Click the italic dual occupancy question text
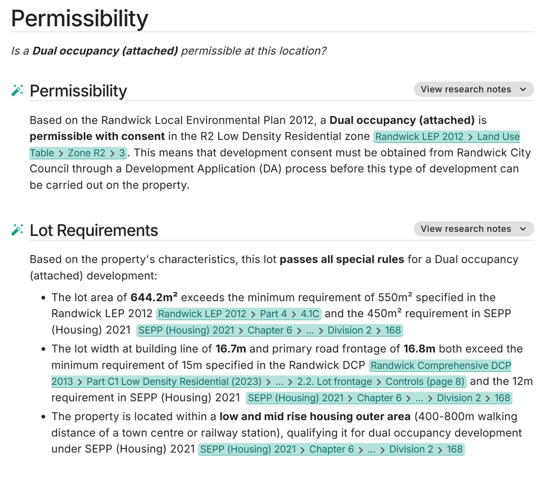 click(x=169, y=51)
